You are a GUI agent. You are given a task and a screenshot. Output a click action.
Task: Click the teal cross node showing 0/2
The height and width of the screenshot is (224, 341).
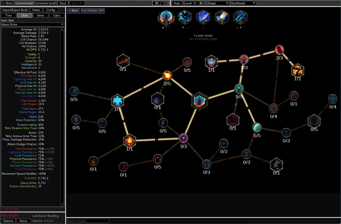coord(224,143)
